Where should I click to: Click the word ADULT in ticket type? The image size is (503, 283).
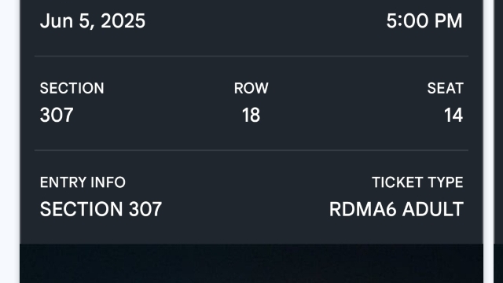(x=433, y=209)
